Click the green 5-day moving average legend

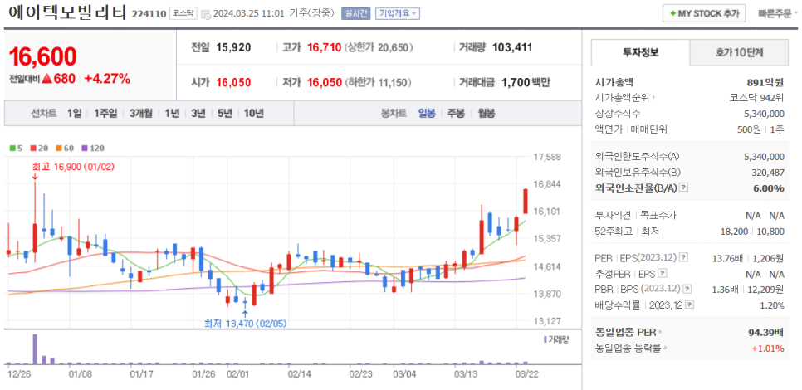(x=16, y=149)
